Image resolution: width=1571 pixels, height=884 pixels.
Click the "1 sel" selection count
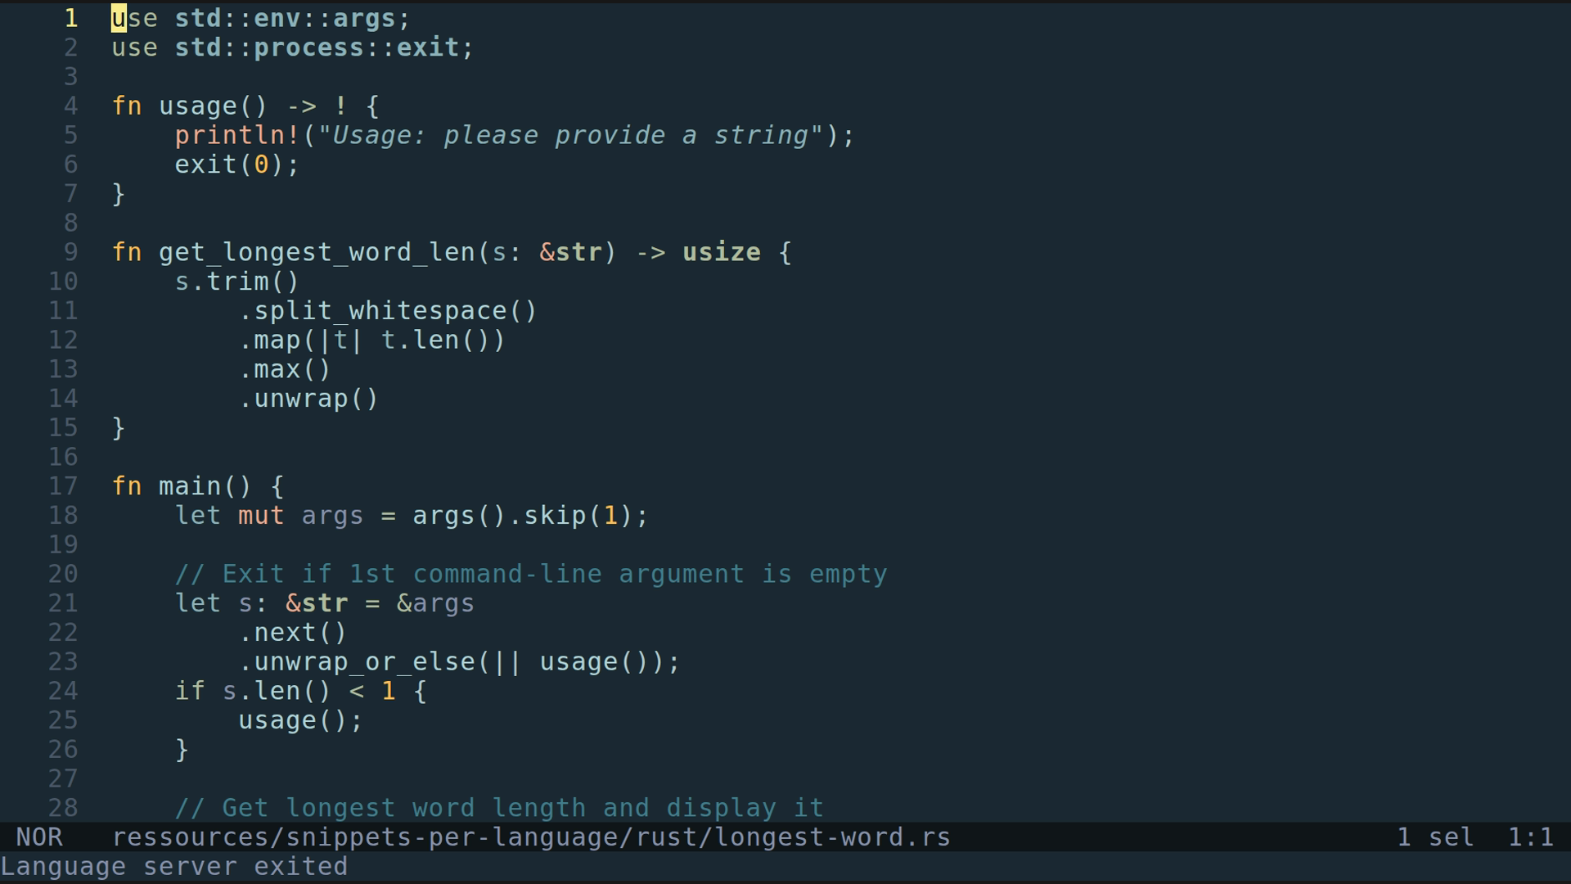1435,837
